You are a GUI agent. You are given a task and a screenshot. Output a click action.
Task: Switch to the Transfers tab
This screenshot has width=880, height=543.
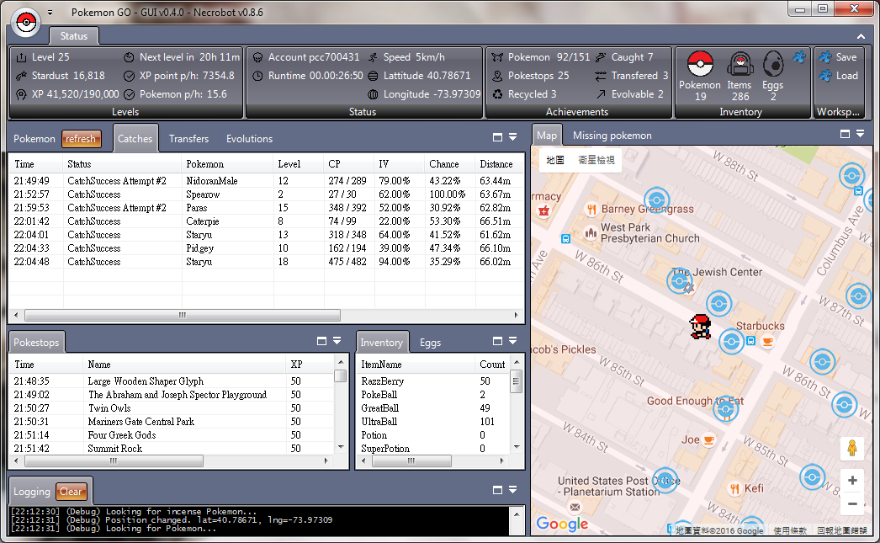[x=188, y=139]
